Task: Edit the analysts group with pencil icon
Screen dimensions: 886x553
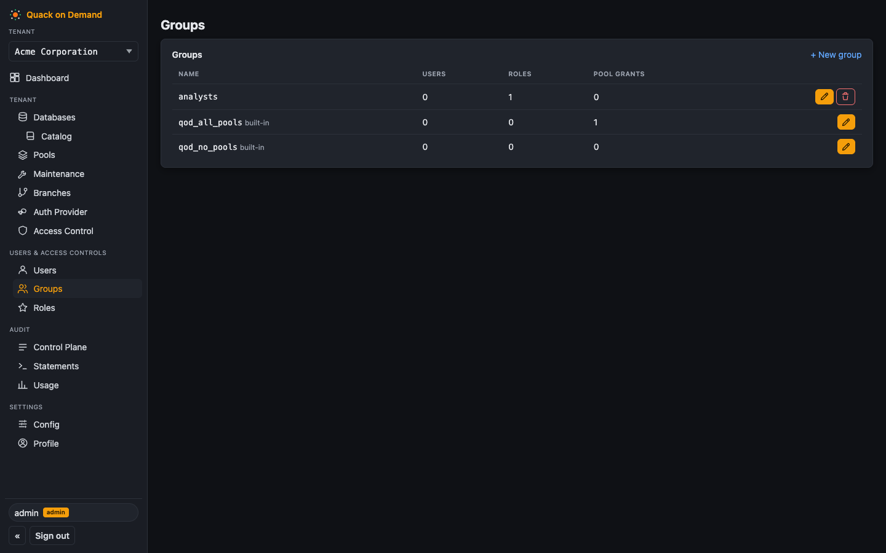Action: click(824, 96)
